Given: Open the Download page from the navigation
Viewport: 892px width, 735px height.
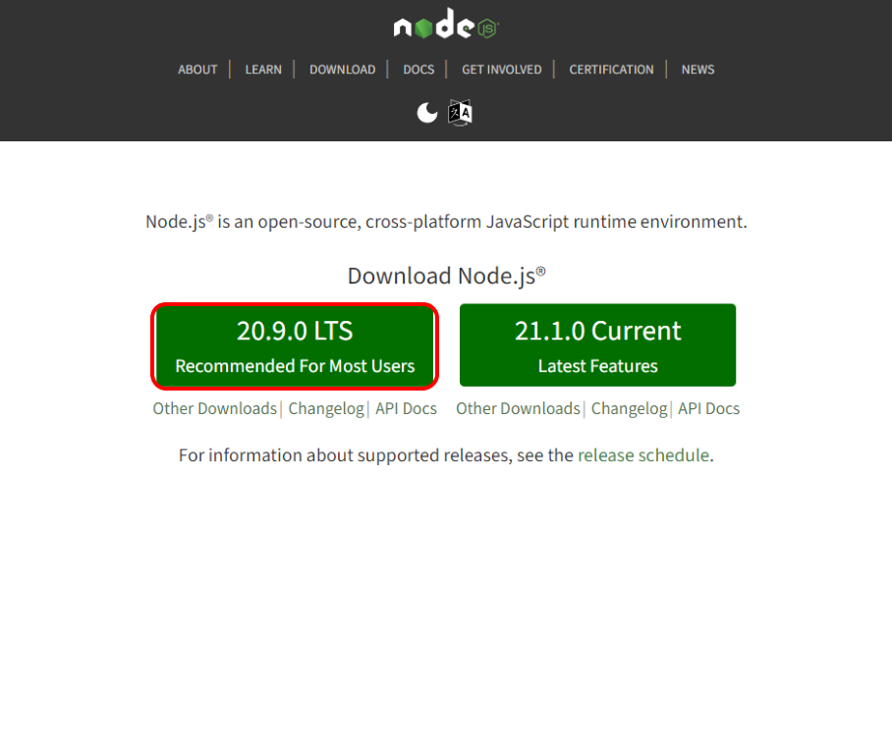Looking at the screenshot, I should [343, 70].
